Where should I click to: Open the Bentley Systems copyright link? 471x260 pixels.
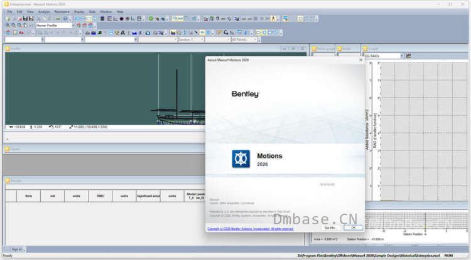[250, 229]
